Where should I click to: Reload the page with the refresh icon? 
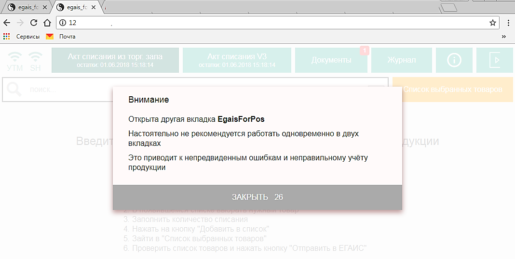(x=34, y=23)
